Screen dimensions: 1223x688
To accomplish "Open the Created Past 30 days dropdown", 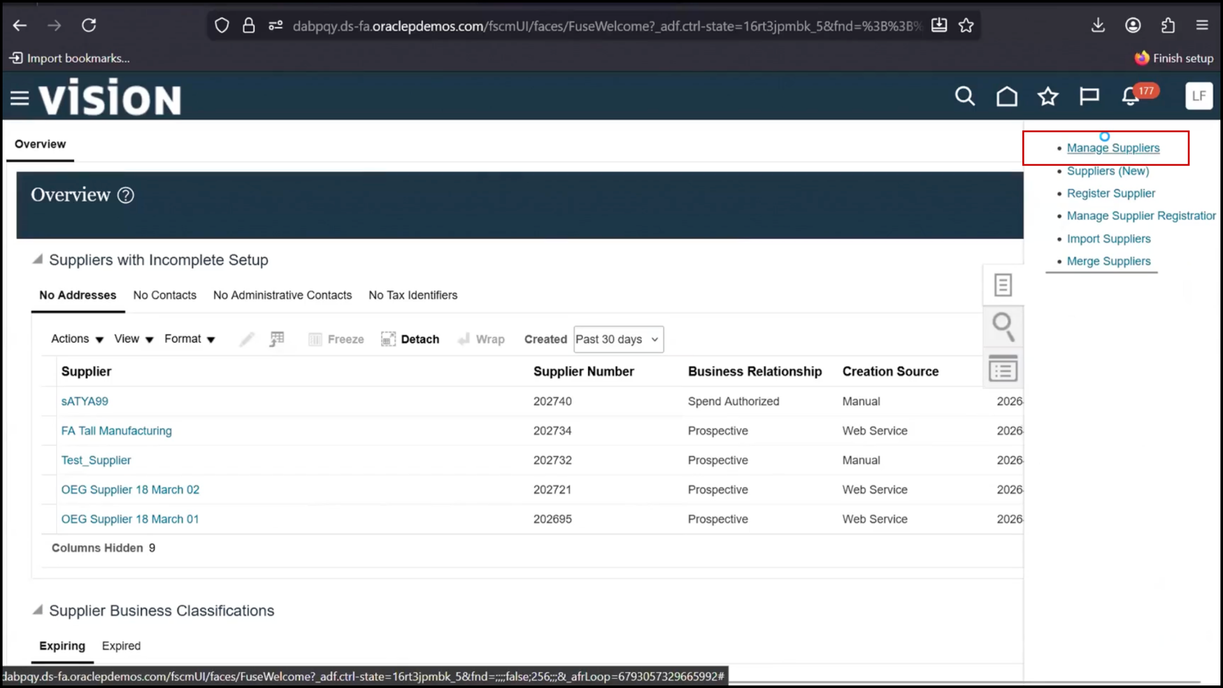I will coord(617,339).
